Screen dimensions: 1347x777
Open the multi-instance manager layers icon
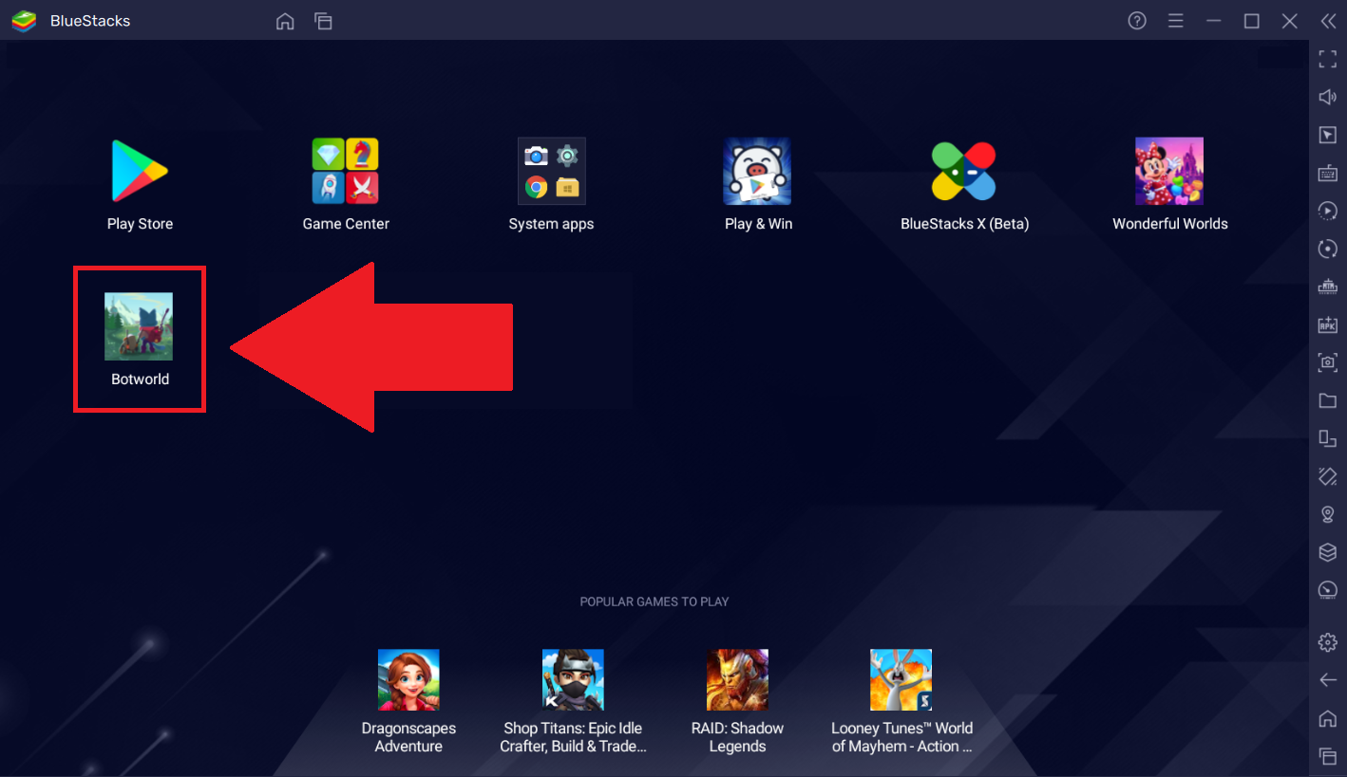pos(1328,552)
